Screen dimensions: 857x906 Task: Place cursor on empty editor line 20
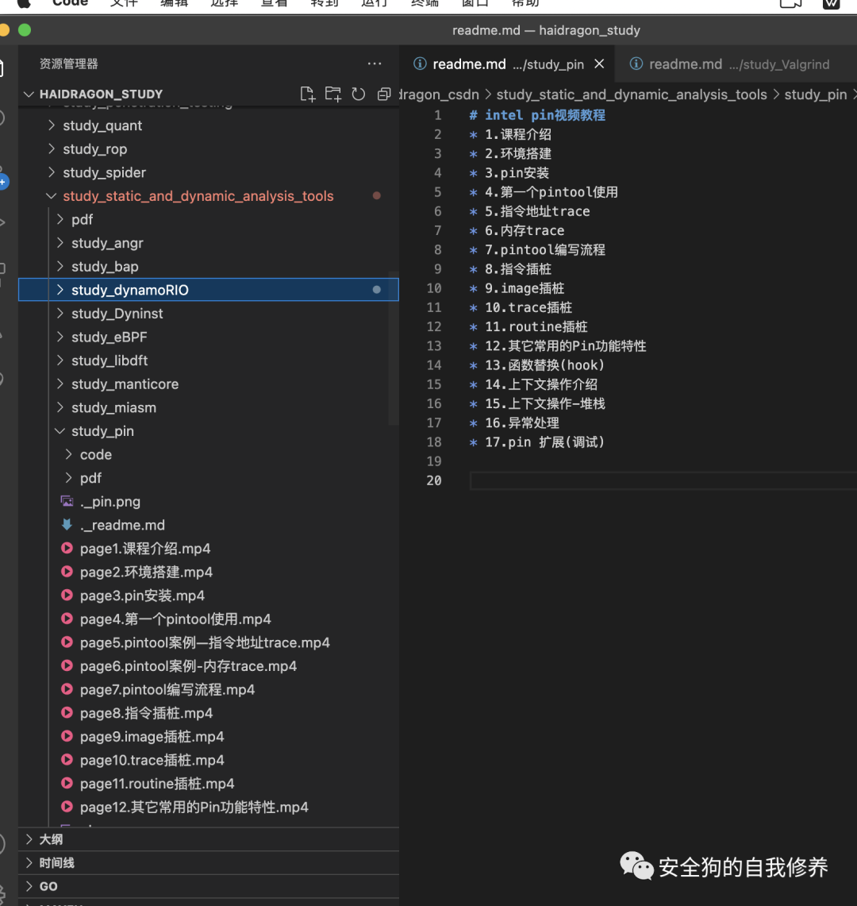tap(663, 480)
